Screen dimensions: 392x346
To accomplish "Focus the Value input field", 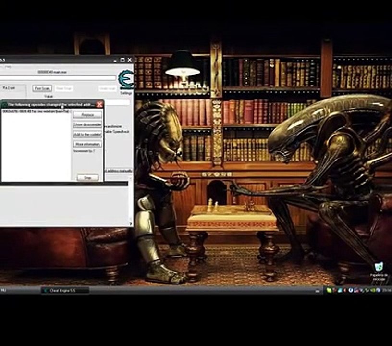I will pos(117,102).
